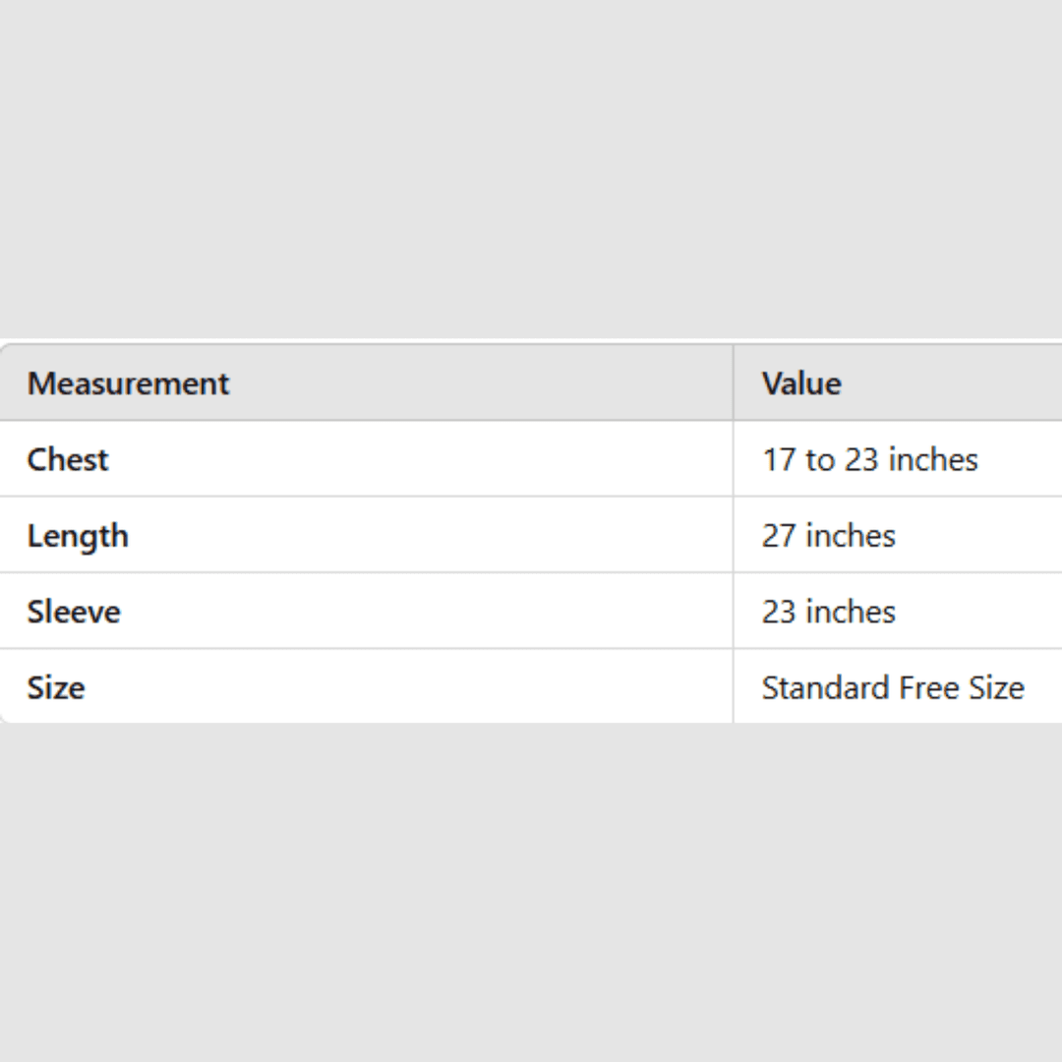Select the Size row label
Image resolution: width=1062 pixels, height=1062 pixels.
56,687
